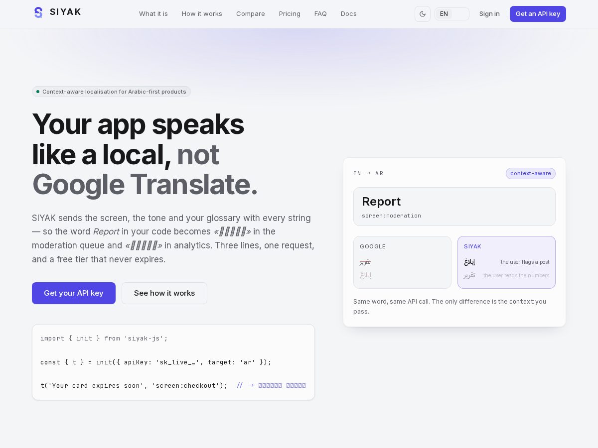Click the GOOGLE translation result card
The image size is (598, 448).
click(402, 262)
